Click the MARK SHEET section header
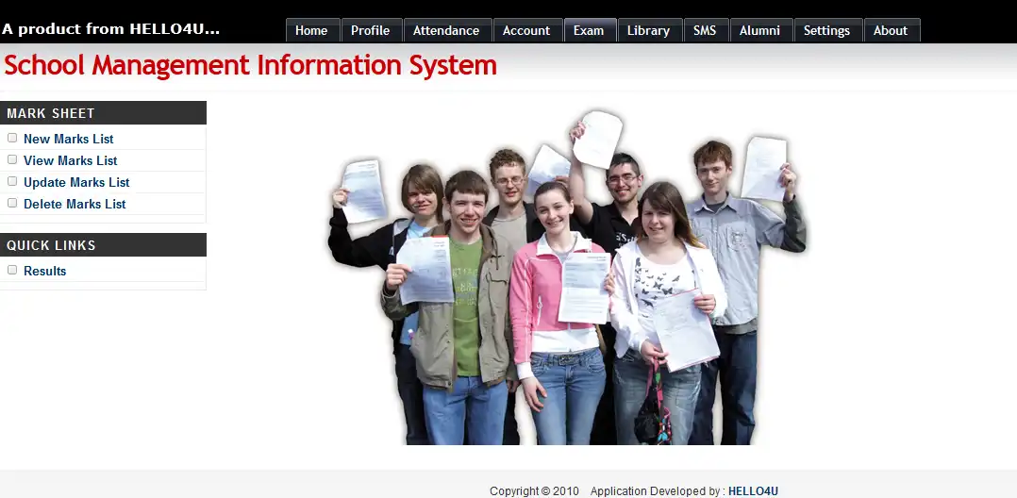 click(103, 113)
